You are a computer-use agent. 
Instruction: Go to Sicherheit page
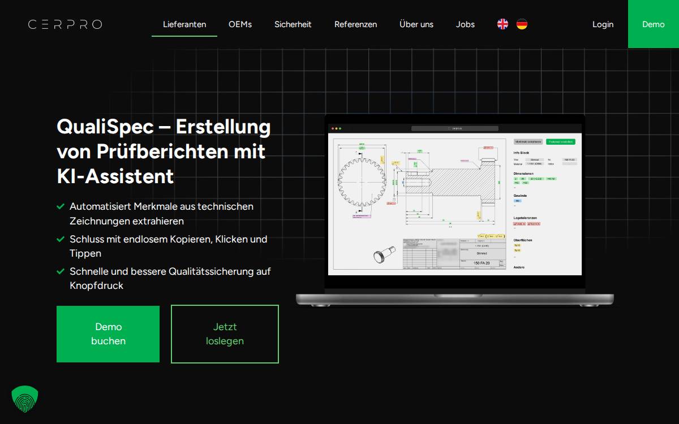293,24
